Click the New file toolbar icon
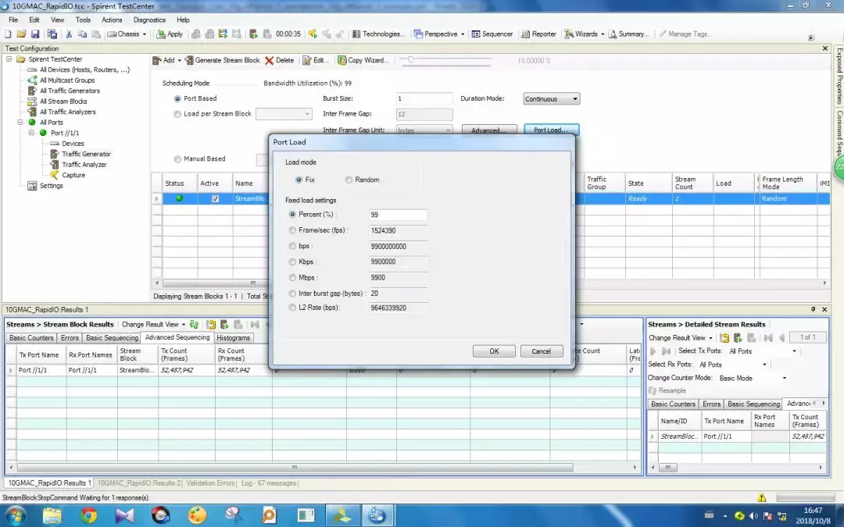 tap(8, 34)
